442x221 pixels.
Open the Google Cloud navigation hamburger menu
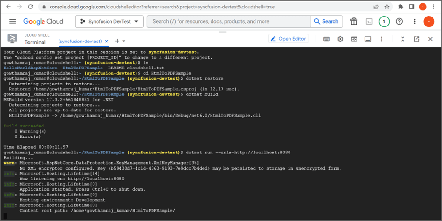coord(13,21)
